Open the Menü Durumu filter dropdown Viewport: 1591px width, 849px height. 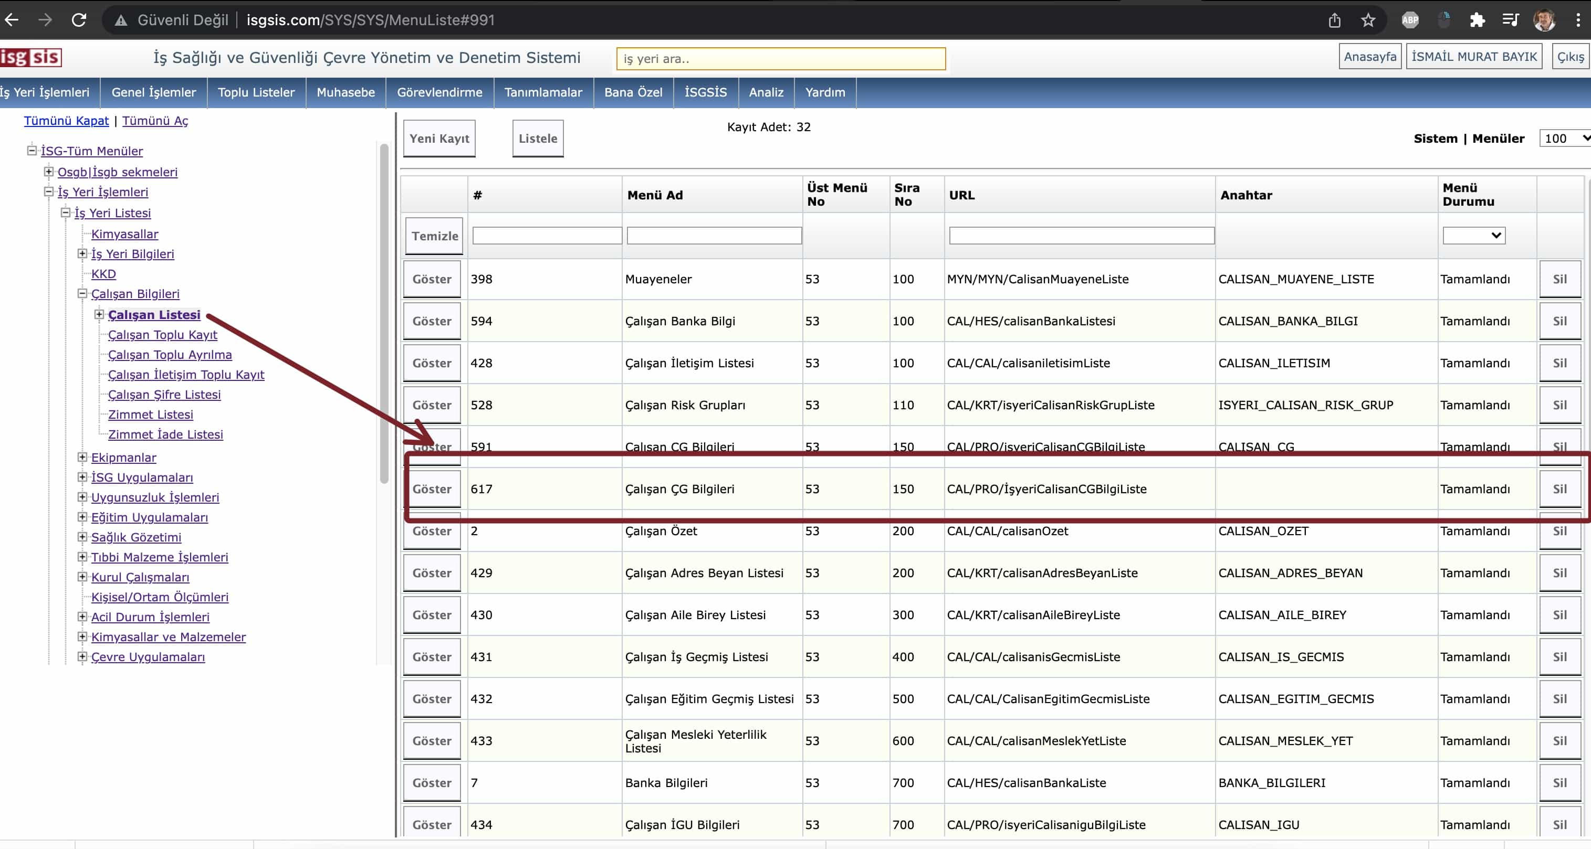(x=1474, y=236)
